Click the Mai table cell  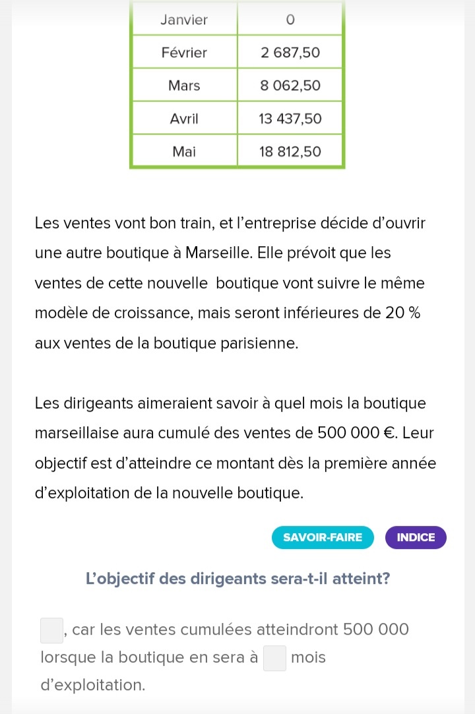coord(184,152)
